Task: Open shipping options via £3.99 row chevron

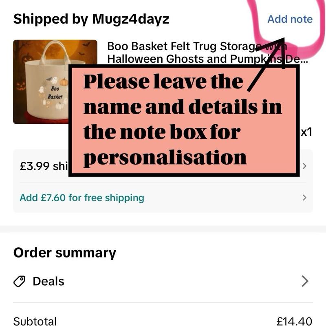Action: (x=304, y=166)
